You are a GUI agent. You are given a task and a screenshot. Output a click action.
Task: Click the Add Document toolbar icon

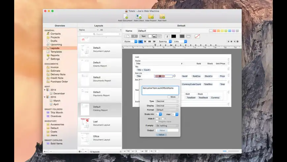tap(125, 17)
